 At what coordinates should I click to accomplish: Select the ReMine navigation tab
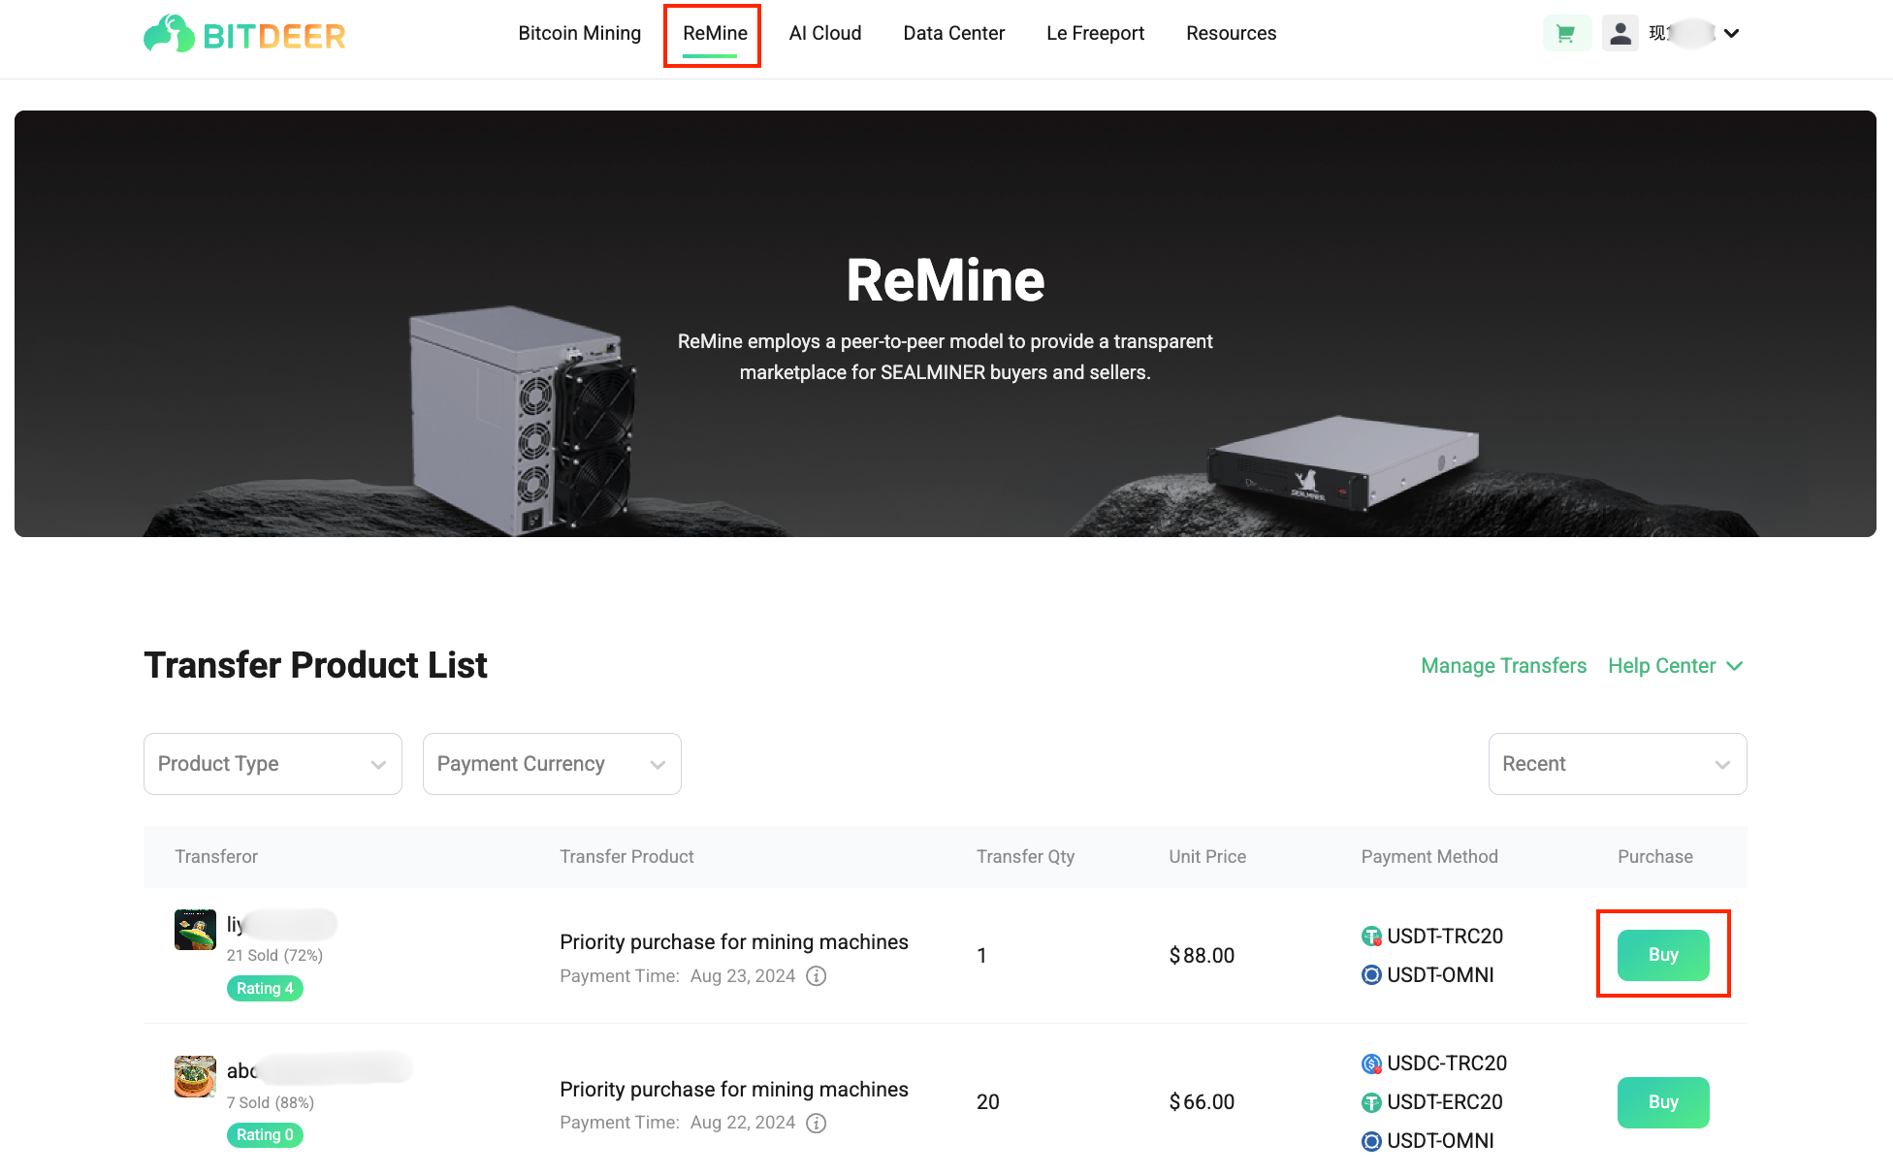(x=715, y=33)
